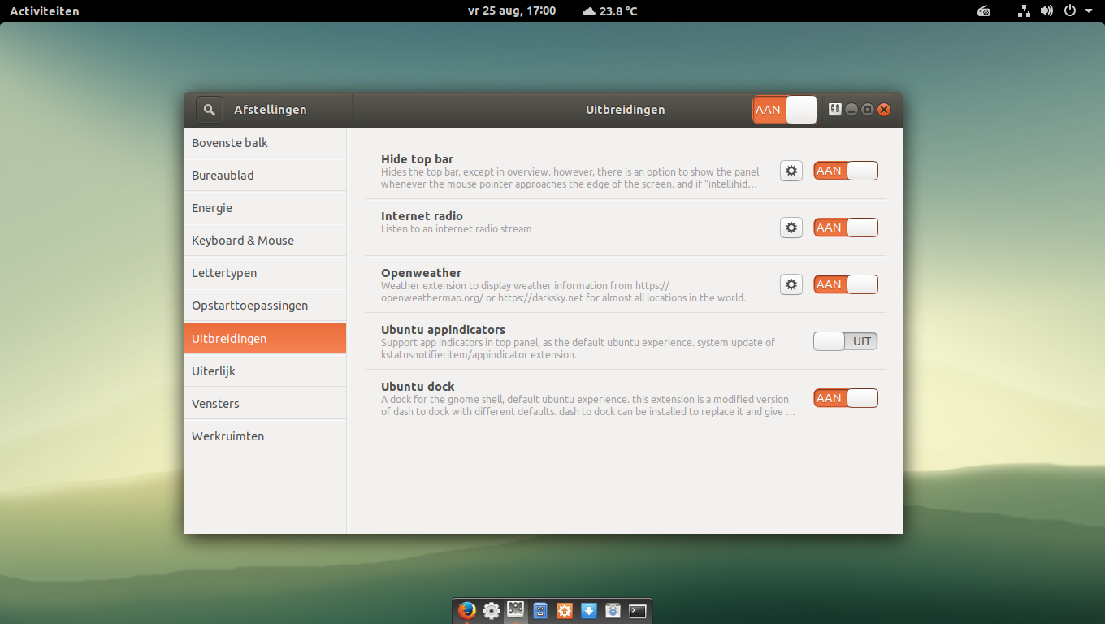Click the Activiteiten button
This screenshot has width=1105, height=624.
(45, 11)
